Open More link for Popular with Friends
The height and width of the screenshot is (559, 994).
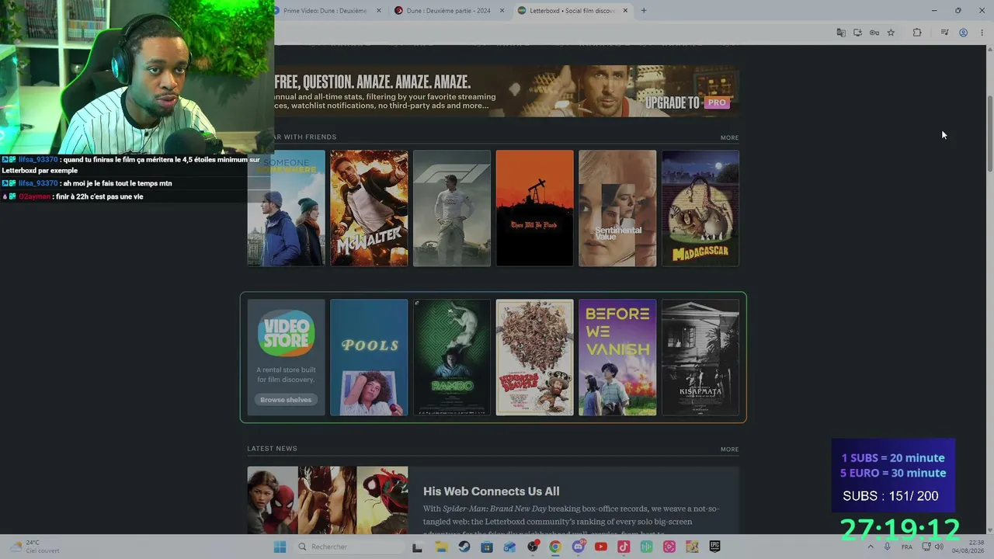[729, 137]
